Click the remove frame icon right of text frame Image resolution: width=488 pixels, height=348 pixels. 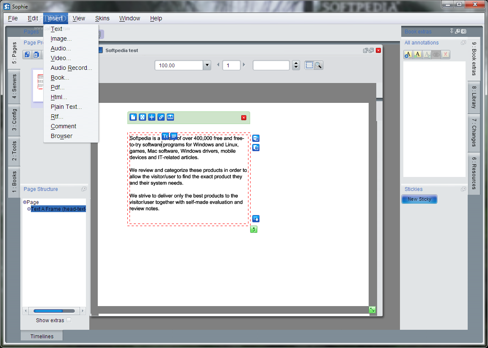[256, 148]
